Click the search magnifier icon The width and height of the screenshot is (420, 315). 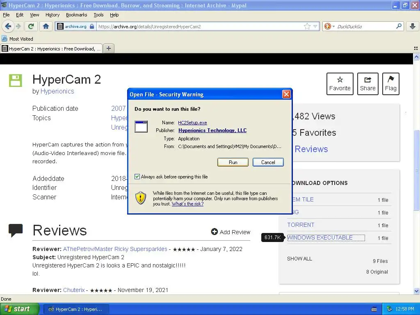pos(399,26)
